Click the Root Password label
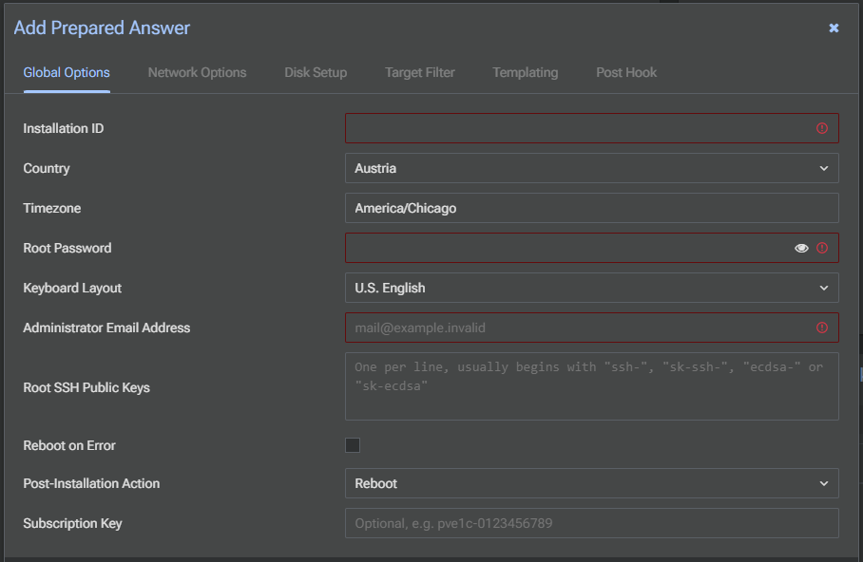This screenshot has height=562, width=863. 67,248
